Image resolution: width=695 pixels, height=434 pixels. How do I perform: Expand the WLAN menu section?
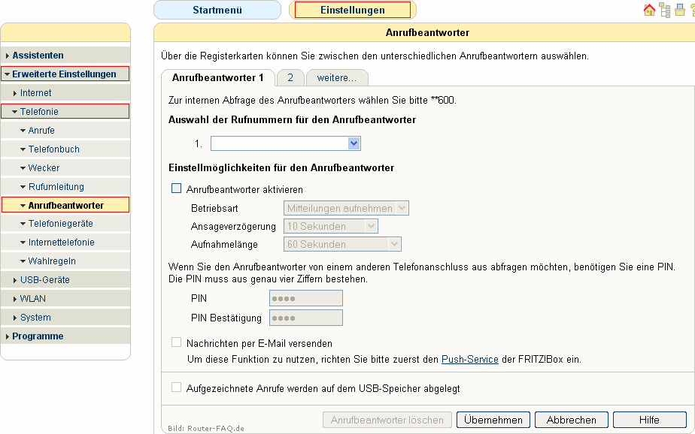pyautogui.click(x=65, y=299)
